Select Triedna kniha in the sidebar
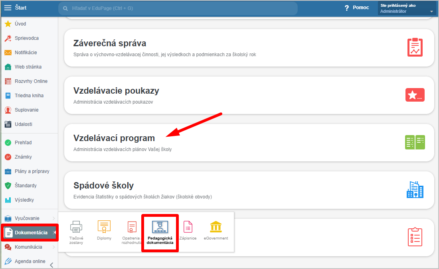Screen dimensions: 439x269 pos(30,96)
